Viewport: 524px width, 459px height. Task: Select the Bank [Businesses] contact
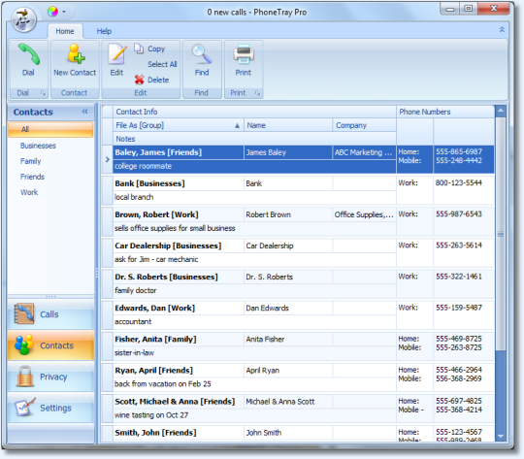click(x=149, y=183)
